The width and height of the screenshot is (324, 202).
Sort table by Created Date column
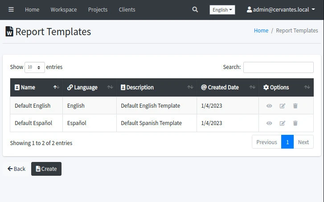coord(227,88)
